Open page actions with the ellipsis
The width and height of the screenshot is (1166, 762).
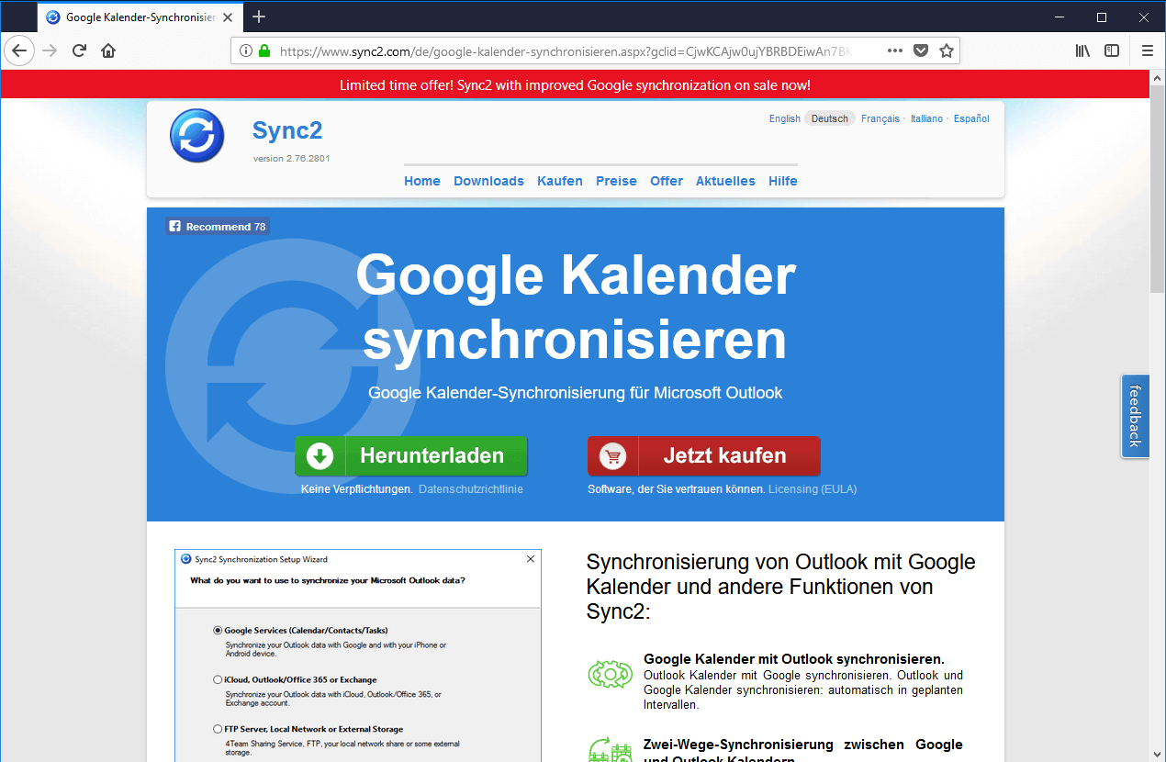pyautogui.click(x=894, y=50)
